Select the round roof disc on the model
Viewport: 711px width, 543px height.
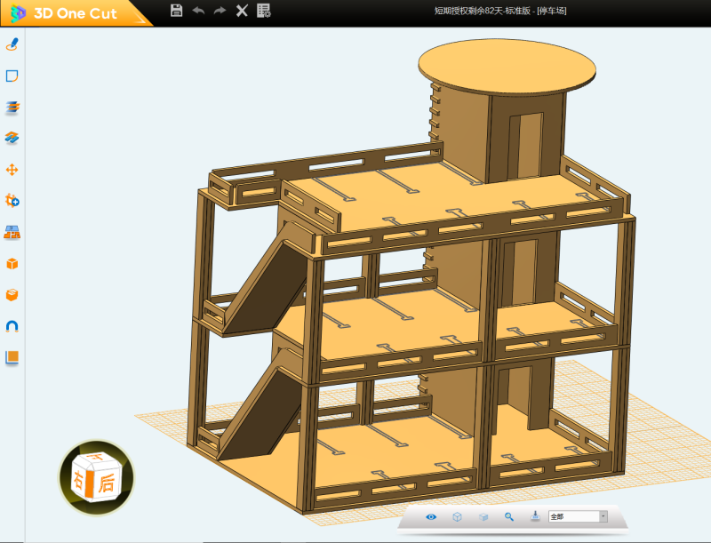[507, 67]
